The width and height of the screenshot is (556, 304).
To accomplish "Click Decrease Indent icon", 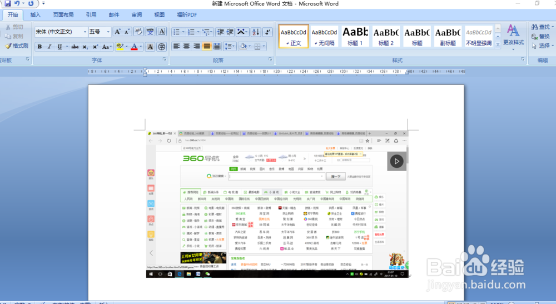I will pyautogui.click(x=220, y=32).
